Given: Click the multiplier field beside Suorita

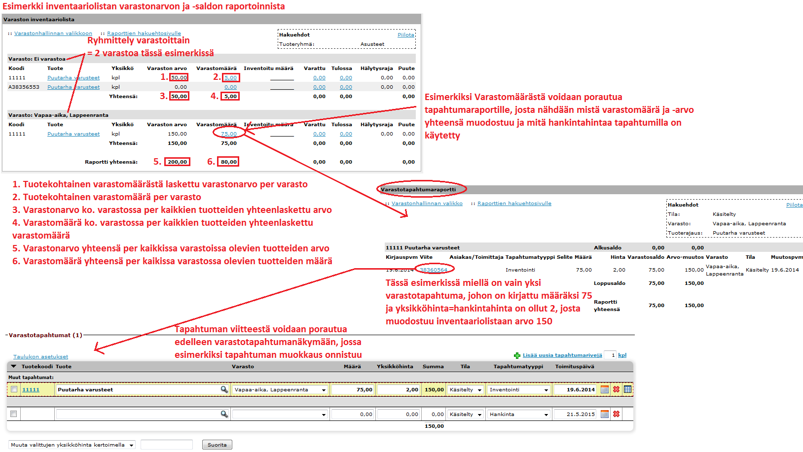Looking at the screenshot, I should click(x=167, y=445).
